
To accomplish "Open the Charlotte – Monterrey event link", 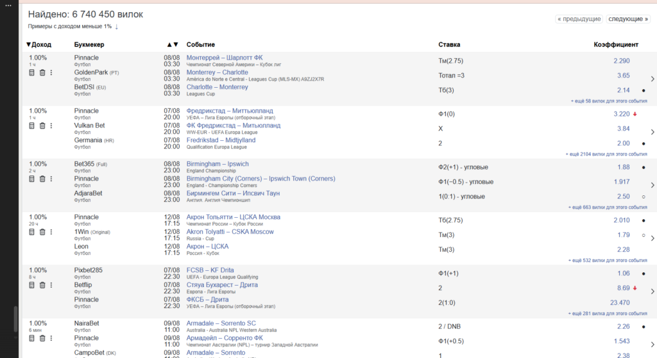I will click(x=217, y=87).
